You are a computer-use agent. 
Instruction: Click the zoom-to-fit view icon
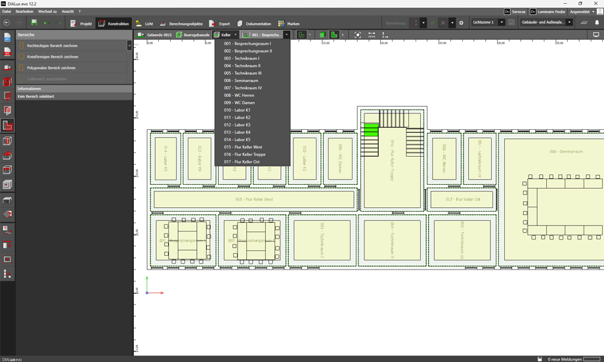pyautogui.click(x=358, y=35)
